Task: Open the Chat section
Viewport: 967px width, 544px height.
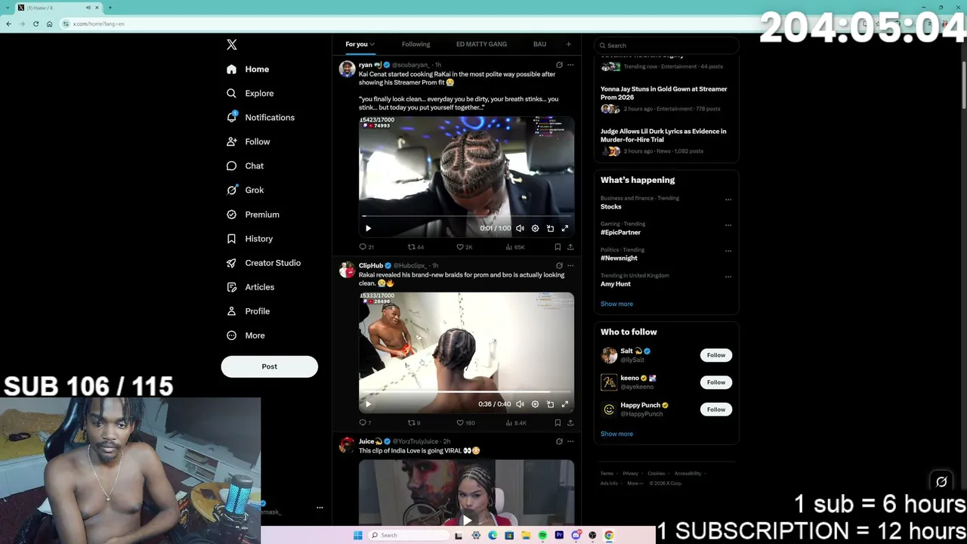Action: tap(245, 165)
